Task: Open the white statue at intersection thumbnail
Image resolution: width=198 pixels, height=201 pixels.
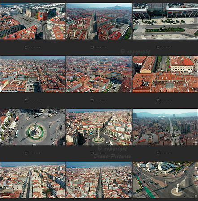Action: click(x=165, y=180)
